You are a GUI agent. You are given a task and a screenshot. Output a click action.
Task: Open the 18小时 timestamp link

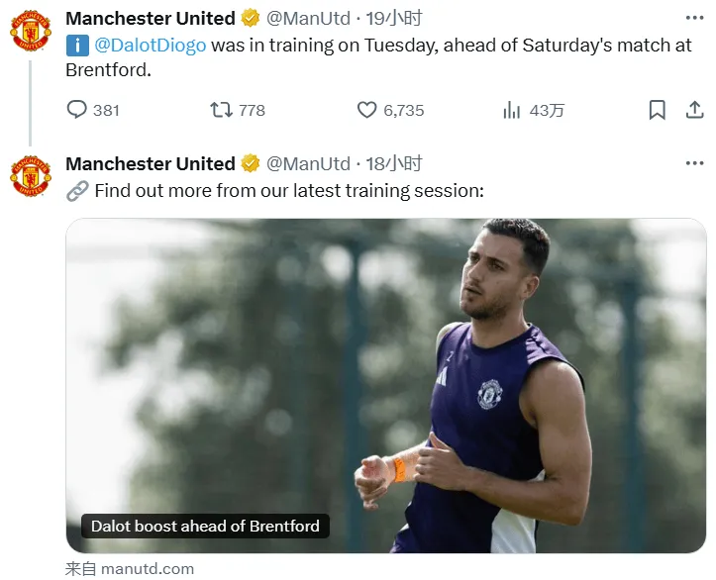[393, 163]
